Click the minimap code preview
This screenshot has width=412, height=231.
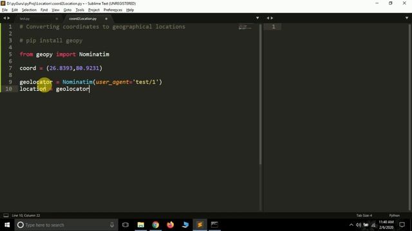pyautogui.click(x=245, y=27)
